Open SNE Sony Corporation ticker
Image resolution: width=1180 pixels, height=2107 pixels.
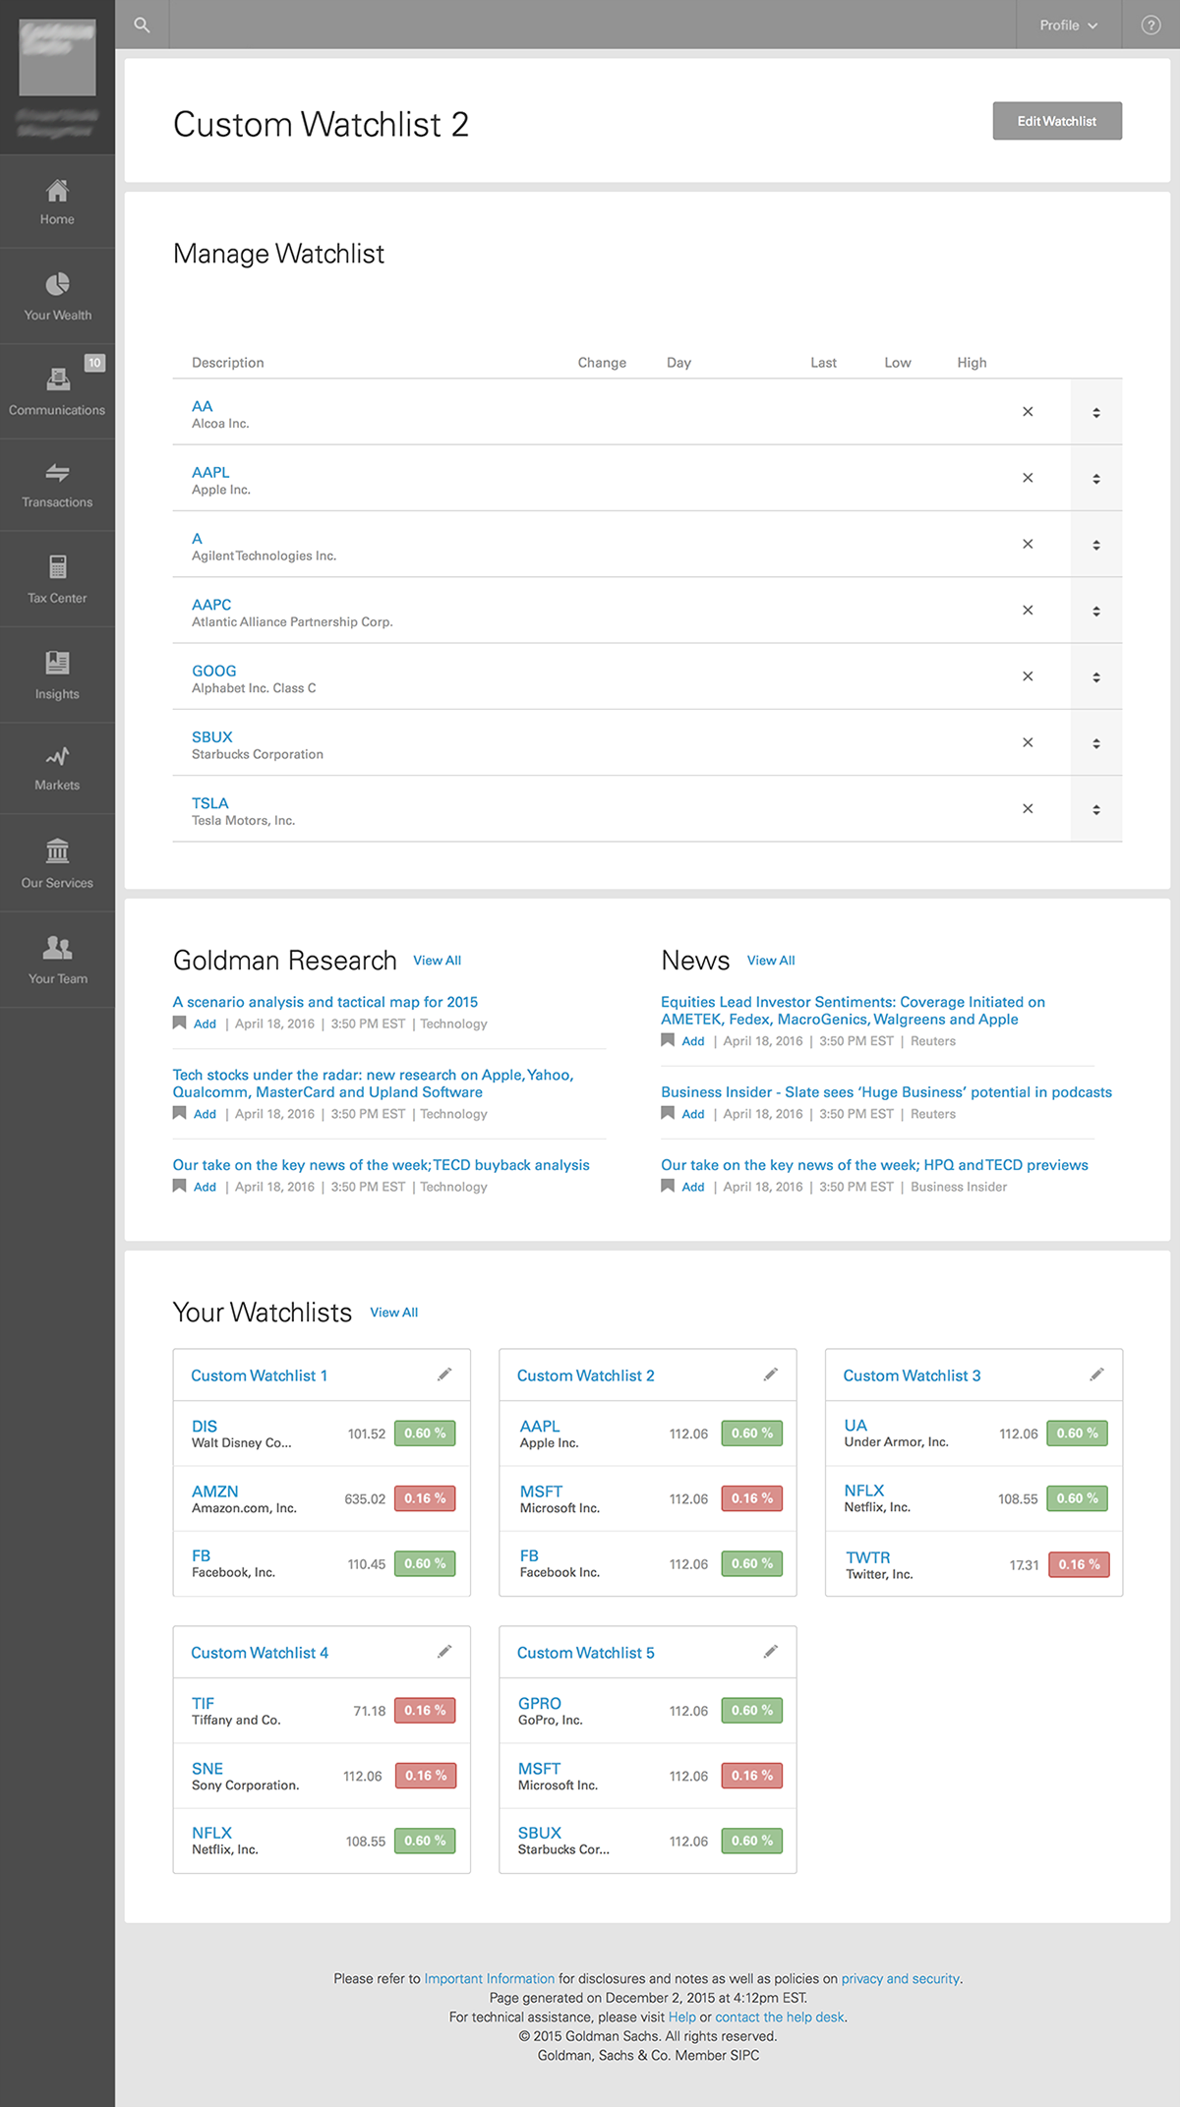(207, 1768)
